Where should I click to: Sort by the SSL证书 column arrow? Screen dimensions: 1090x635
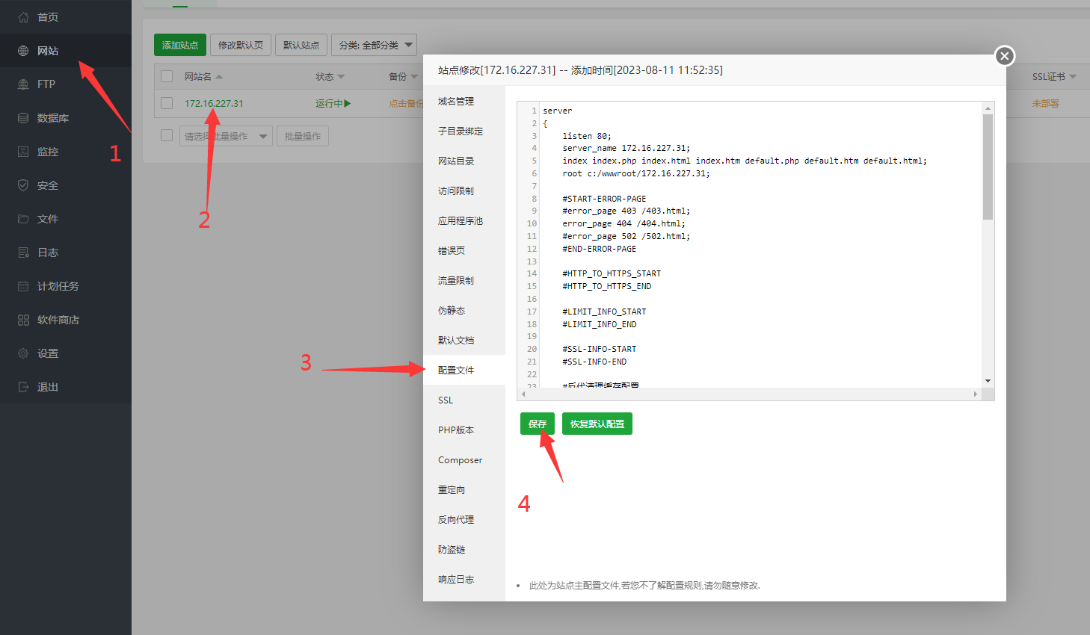click(1073, 77)
